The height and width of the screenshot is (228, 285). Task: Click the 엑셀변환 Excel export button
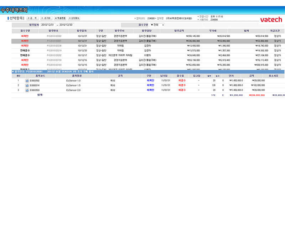click(x=60, y=18)
